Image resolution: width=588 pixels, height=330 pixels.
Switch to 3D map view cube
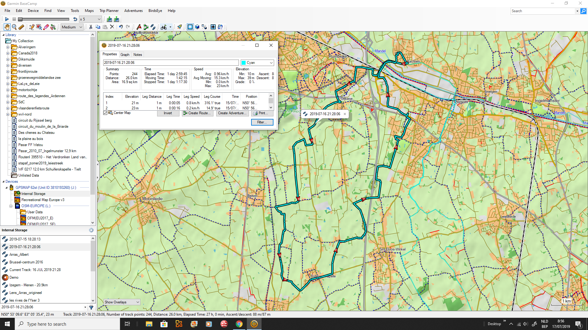(197, 27)
